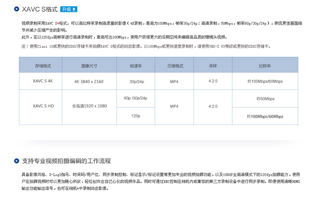The width and height of the screenshot is (315, 198).
Task: Pick the 60p/30p/24p frame rate cell
Action: coord(136,98)
